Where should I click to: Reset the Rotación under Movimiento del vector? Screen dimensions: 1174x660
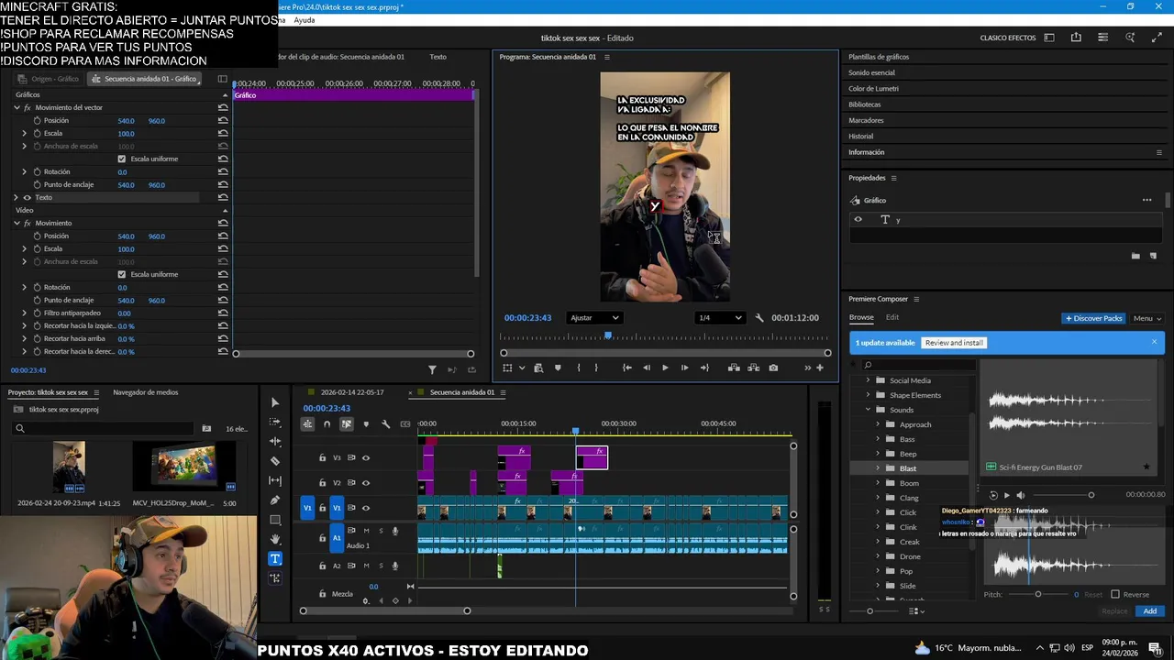pyautogui.click(x=223, y=171)
